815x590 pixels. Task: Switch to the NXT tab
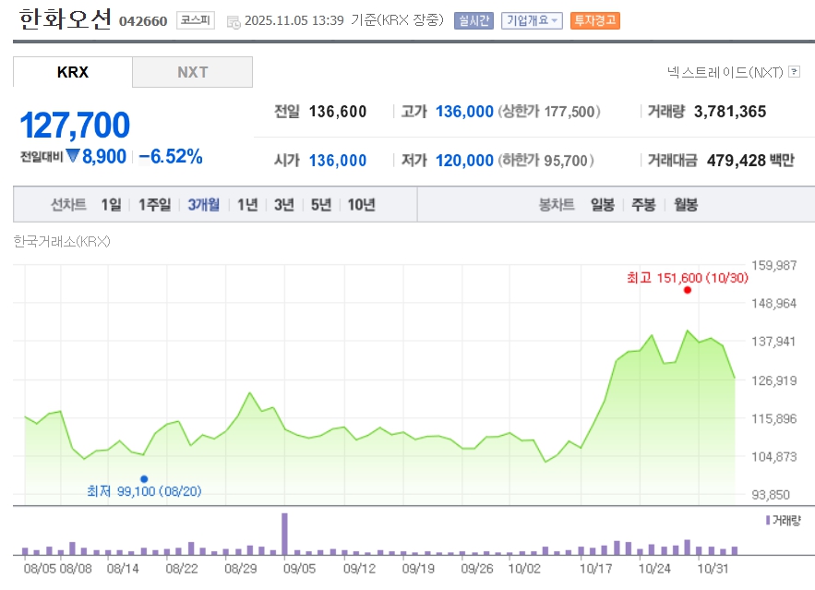(192, 72)
